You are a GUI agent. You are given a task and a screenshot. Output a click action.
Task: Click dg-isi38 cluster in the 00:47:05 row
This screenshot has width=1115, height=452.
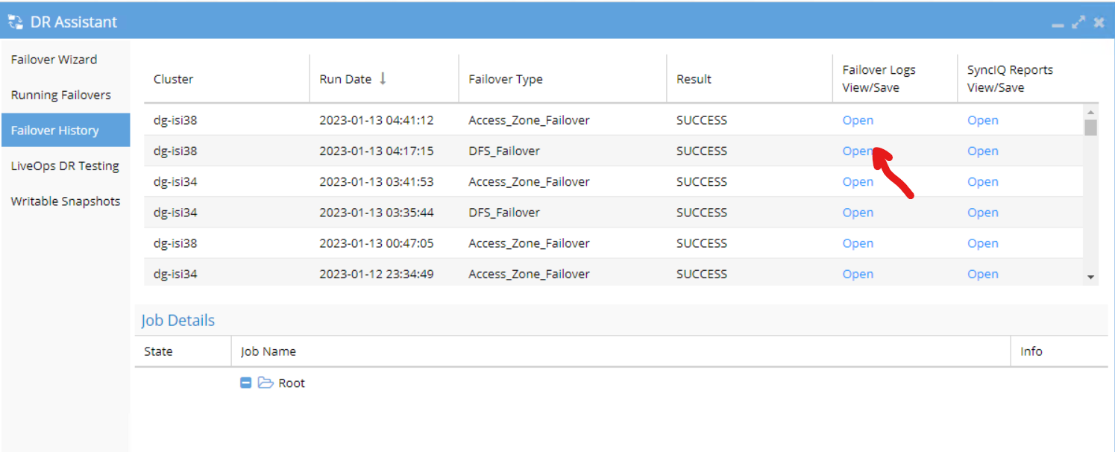pyautogui.click(x=175, y=243)
